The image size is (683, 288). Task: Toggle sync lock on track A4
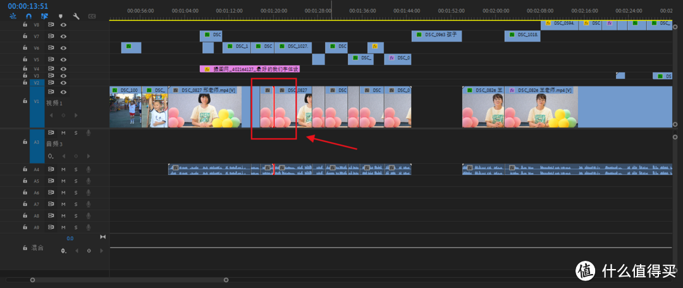51,169
